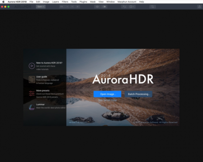203x162 pixels.
Task: Click the Batch Processing... button
Action: pyautogui.click(x=138, y=94)
